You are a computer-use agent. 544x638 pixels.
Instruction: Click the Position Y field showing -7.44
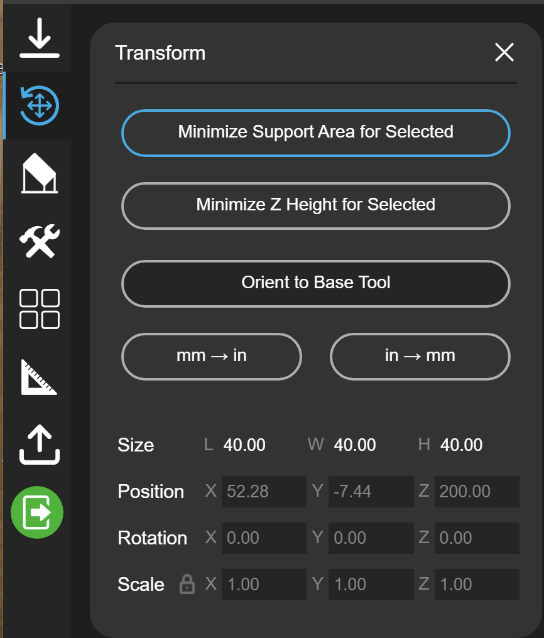click(x=371, y=492)
